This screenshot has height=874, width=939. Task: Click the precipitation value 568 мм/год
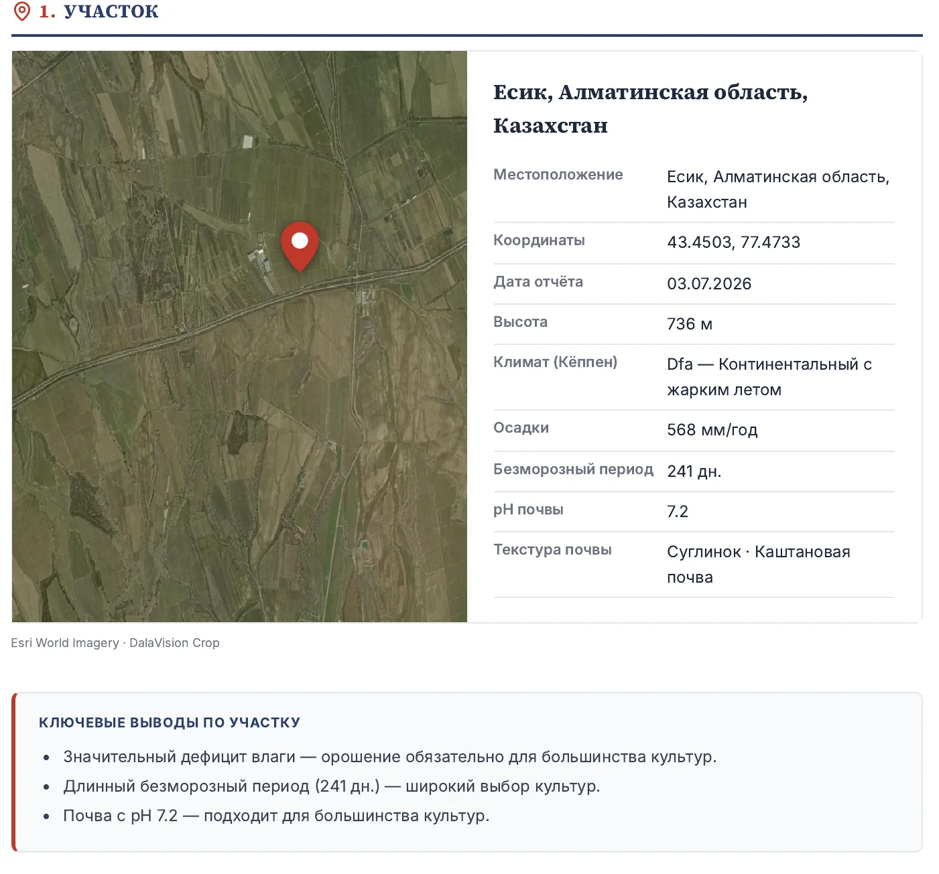(712, 430)
